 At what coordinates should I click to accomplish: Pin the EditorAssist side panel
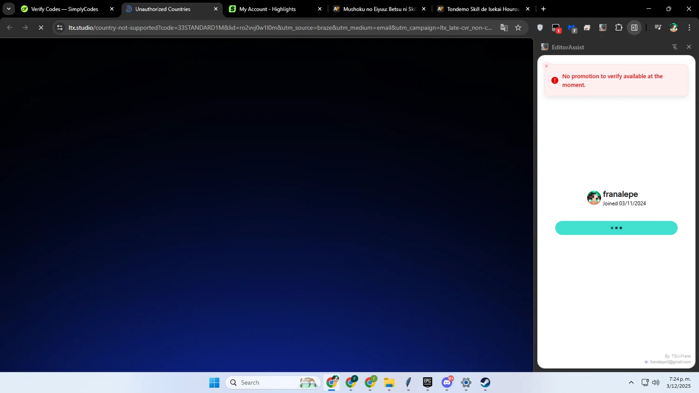click(x=675, y=47)
